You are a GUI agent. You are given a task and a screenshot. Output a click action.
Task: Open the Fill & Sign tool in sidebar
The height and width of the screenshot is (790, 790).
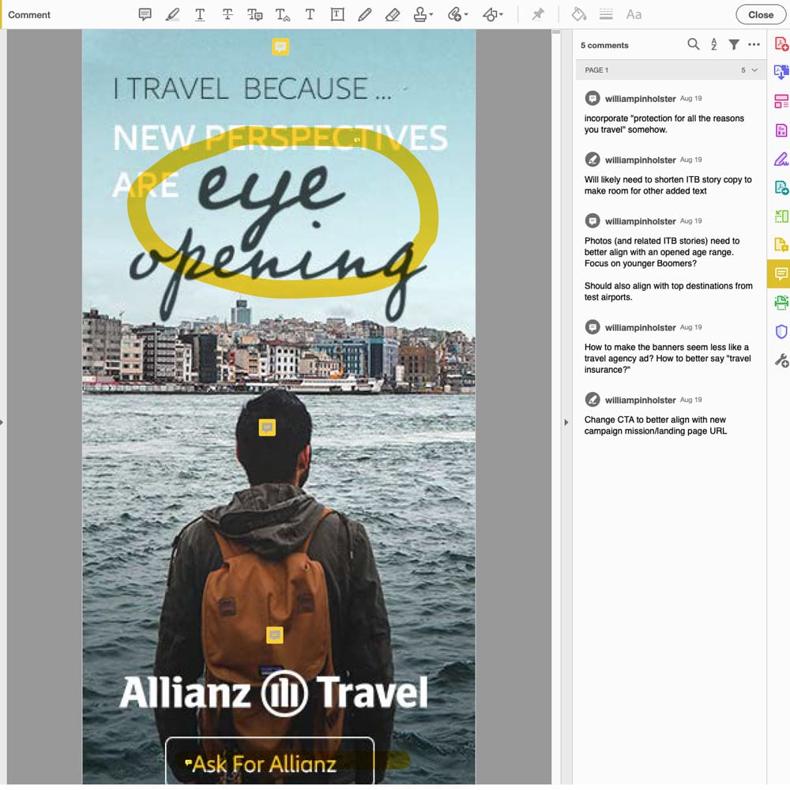pyautogui.click(x=781, y=160)
